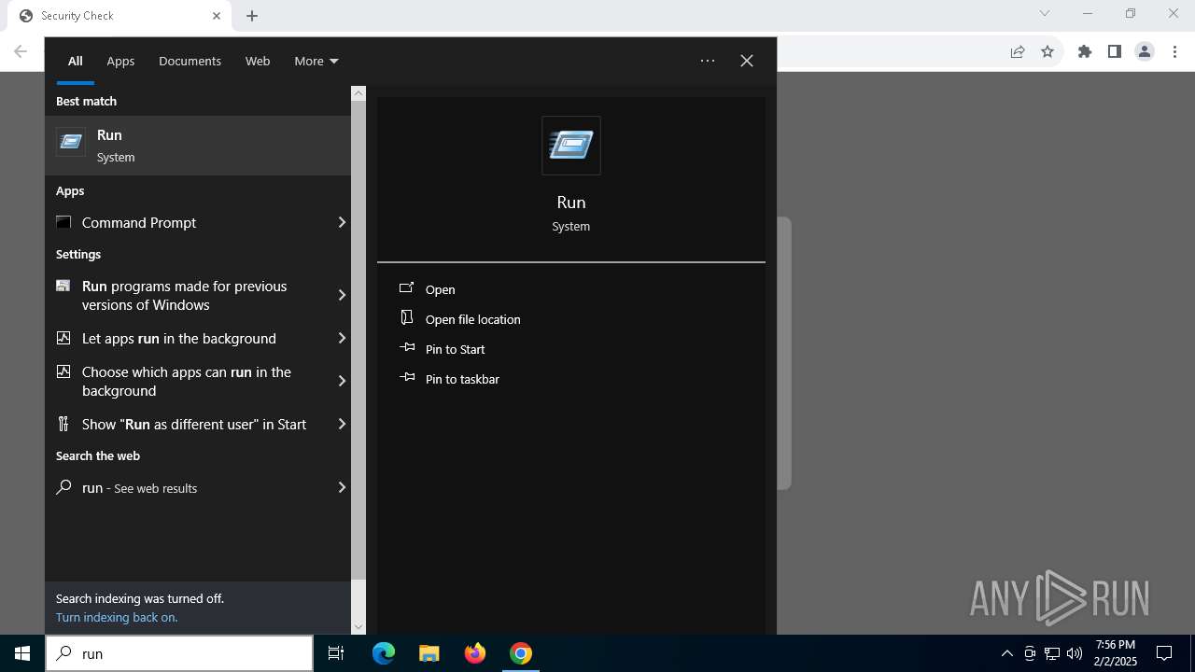The image size is (1195, 672).
Task: Launch Microsoft Edge from taskbar
Action: pos(384,653)
